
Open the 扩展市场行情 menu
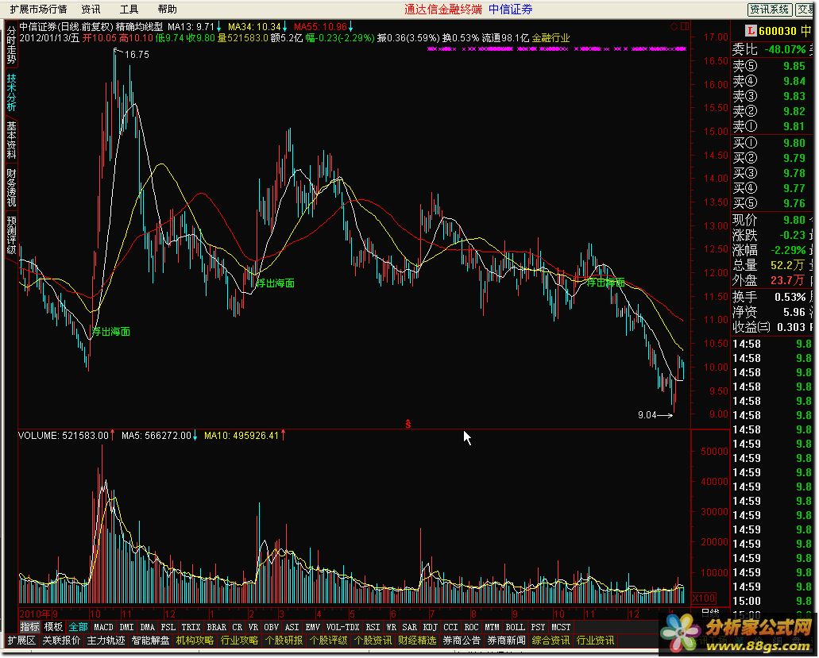pos(38,10)
